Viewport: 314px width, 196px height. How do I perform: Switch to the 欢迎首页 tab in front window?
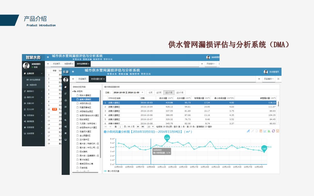coord(82,79)
